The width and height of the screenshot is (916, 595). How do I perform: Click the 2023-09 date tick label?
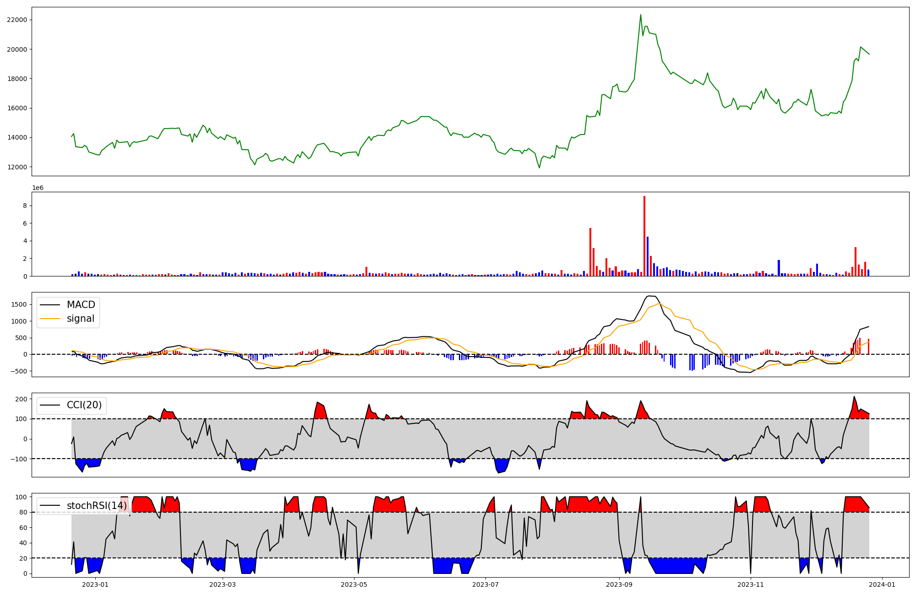pos(619,584)
